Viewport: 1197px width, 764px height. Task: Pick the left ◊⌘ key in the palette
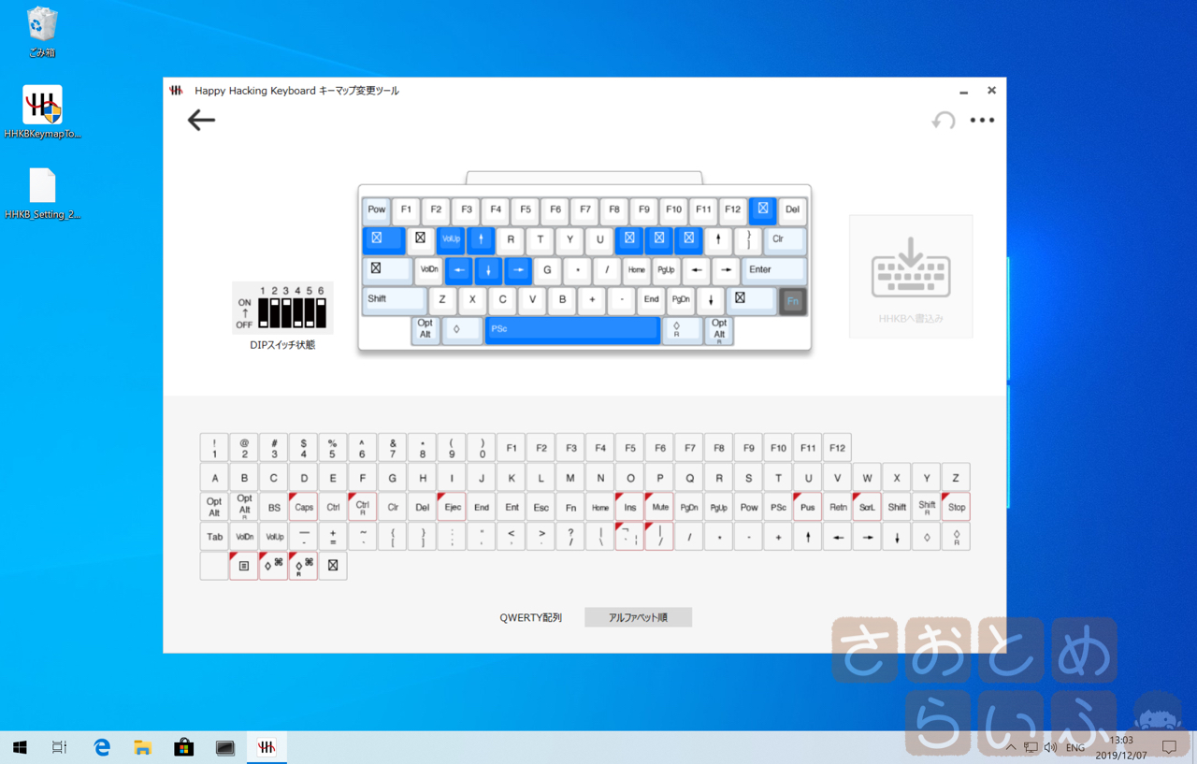tap(273, 566)
